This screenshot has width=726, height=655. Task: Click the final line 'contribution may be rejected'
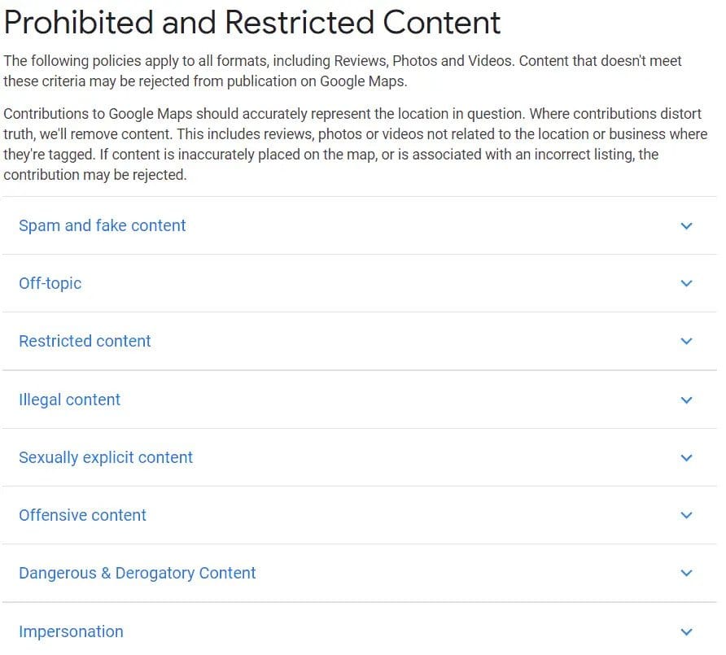click(x=95, y=175)
